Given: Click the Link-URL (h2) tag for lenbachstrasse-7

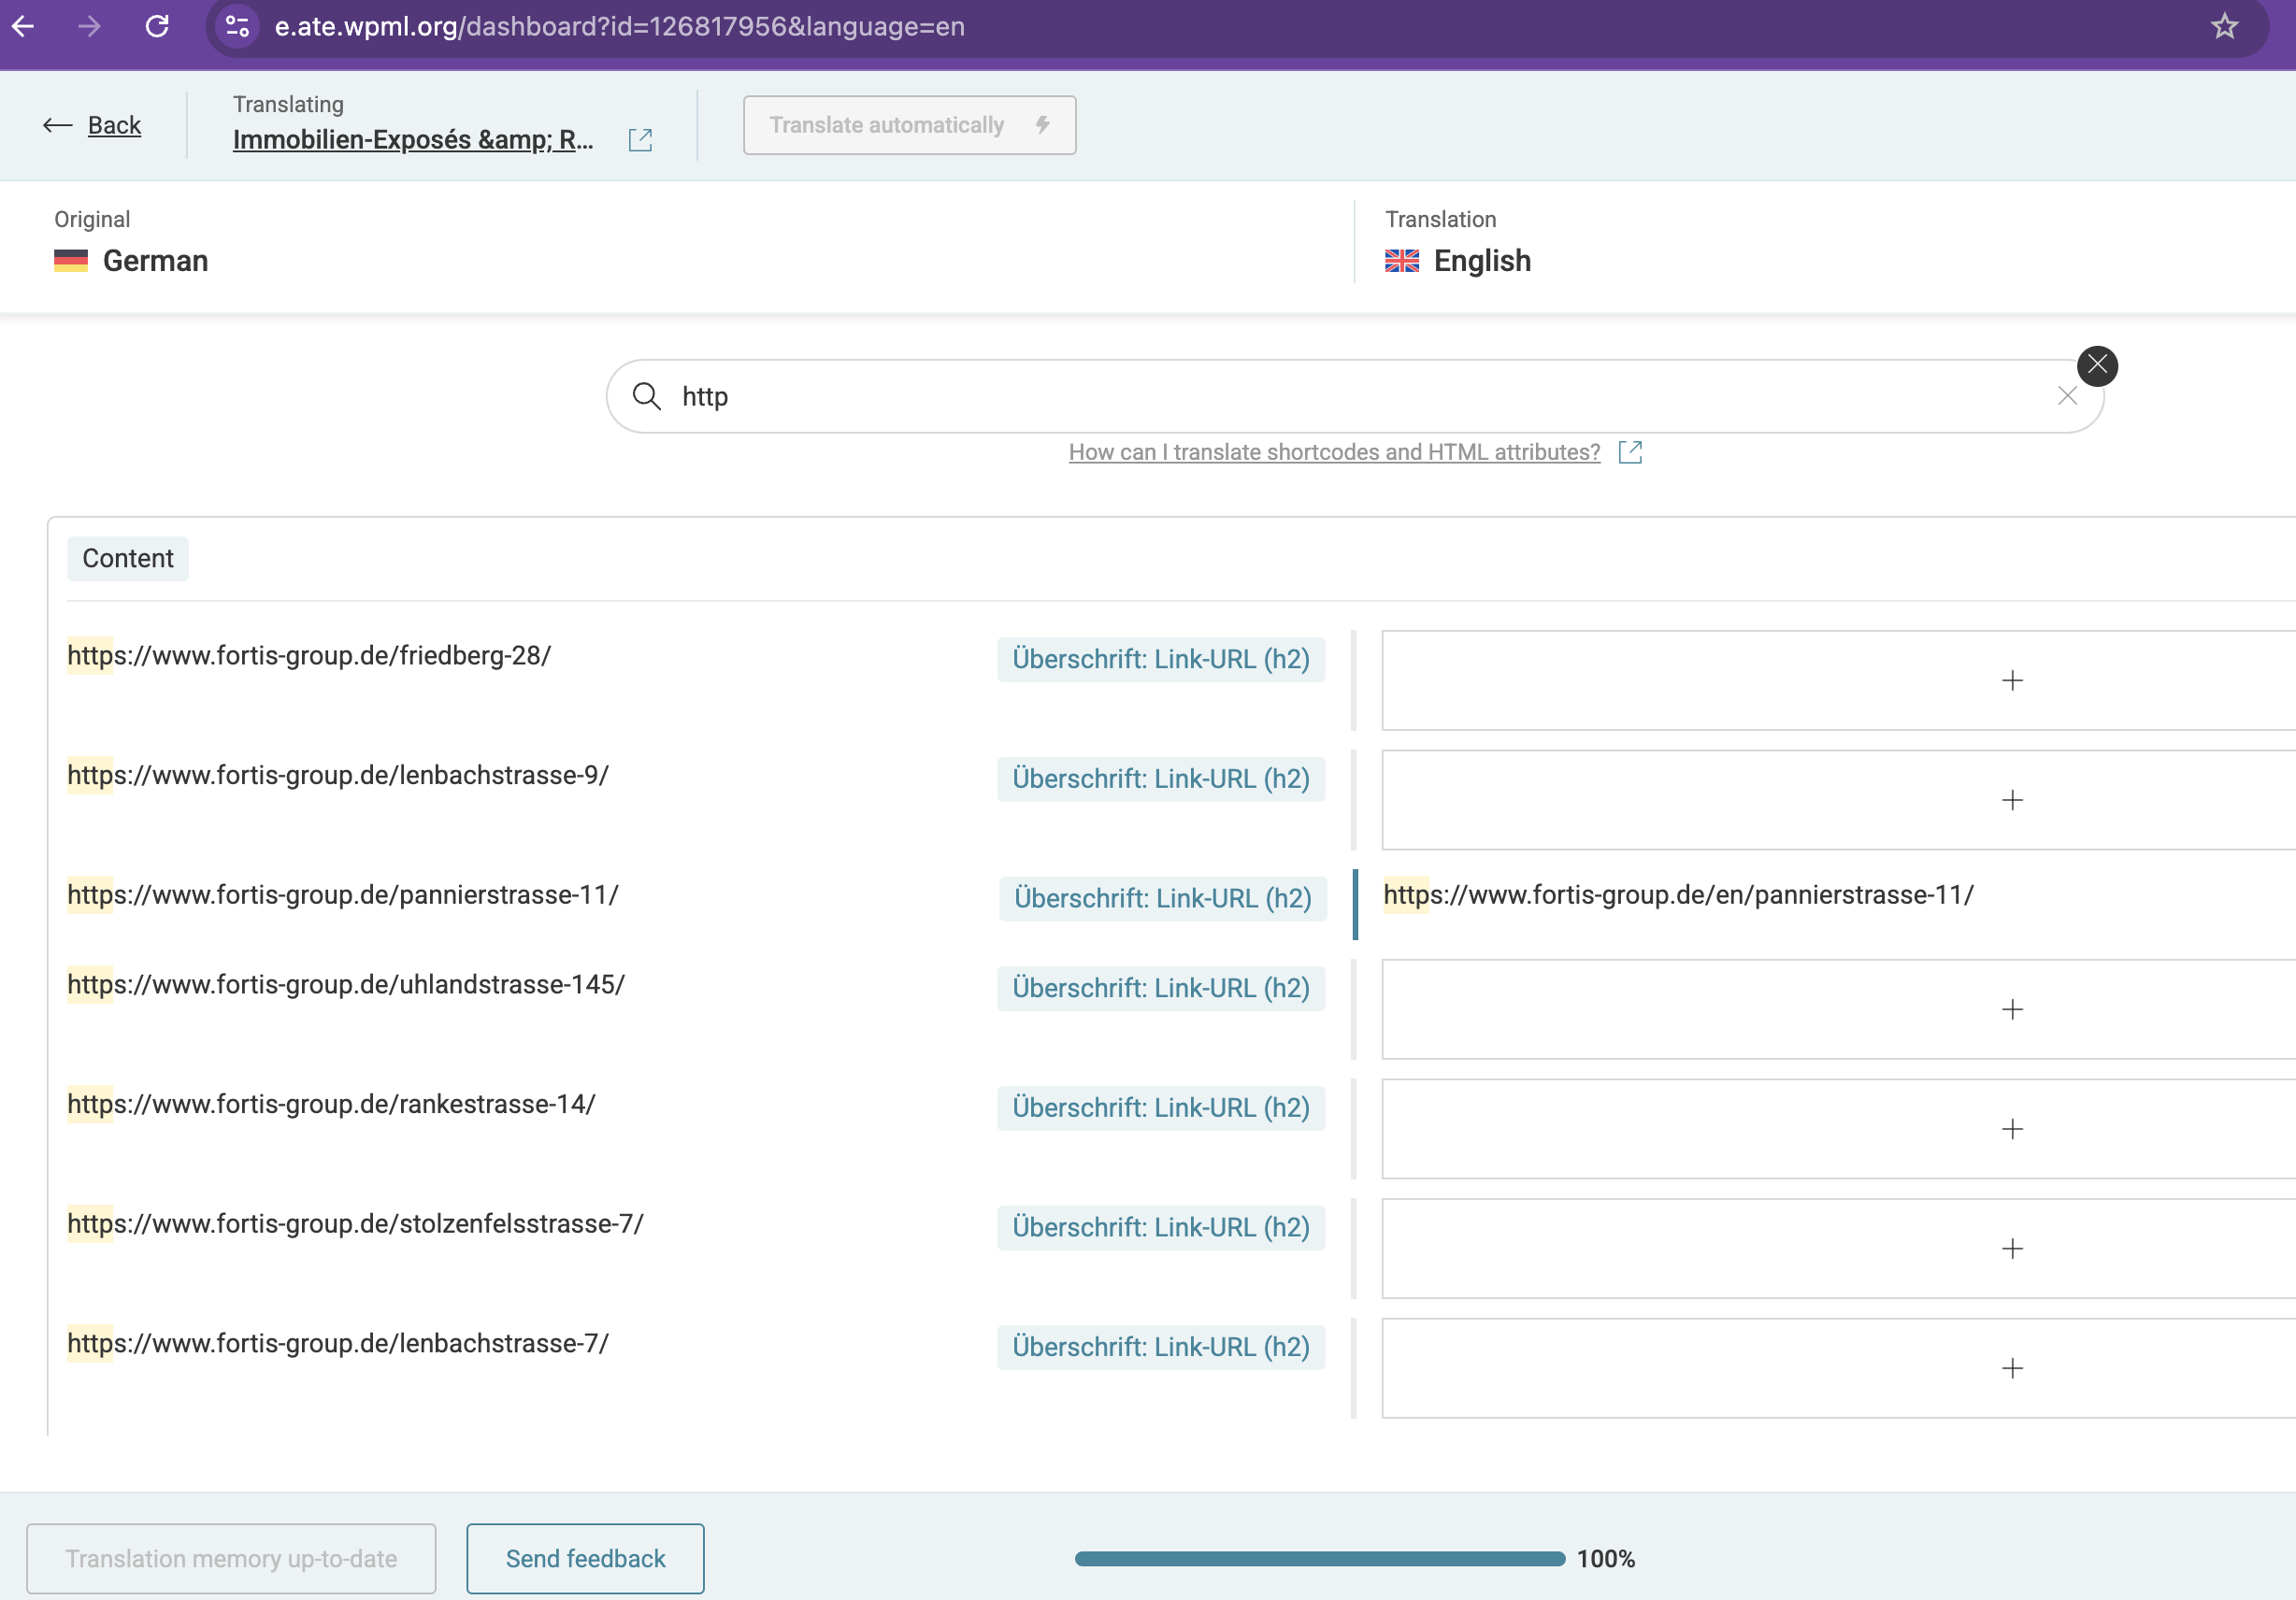Looking at the screenshot, I should (1161, 1347).
